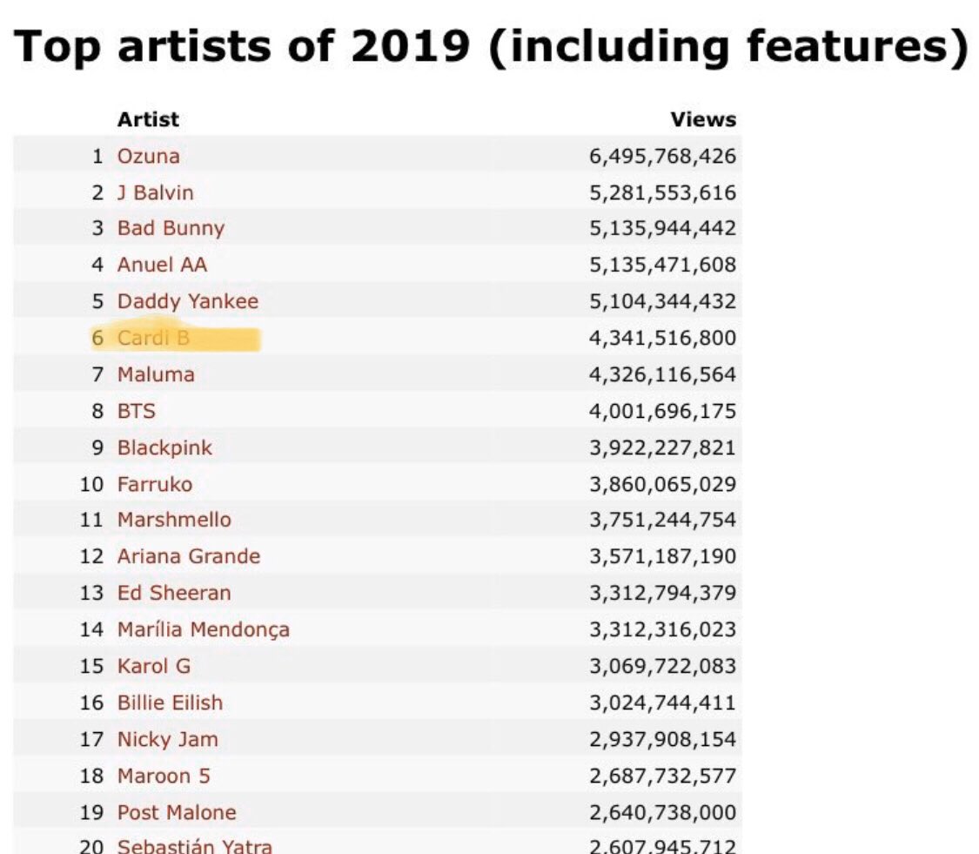Click the Views column header
The height and width of the screenshot is (854, 979).
pyautogui.click(x=704, y=119)
